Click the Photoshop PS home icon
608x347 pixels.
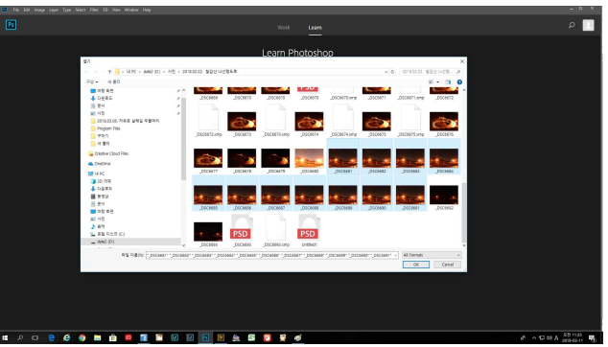point(11,25)
